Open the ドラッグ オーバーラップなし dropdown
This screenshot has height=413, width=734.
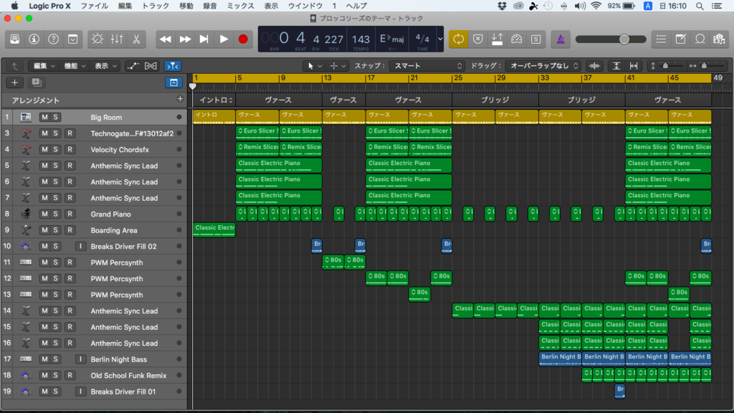click(544, 66)
